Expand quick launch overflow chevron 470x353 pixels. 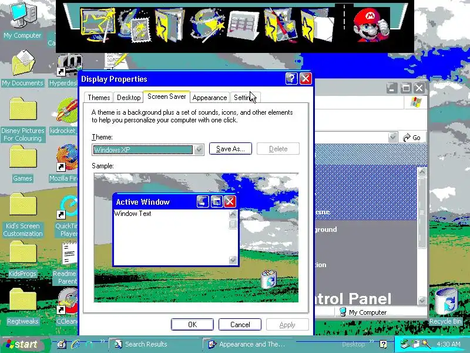pos(102,341)
